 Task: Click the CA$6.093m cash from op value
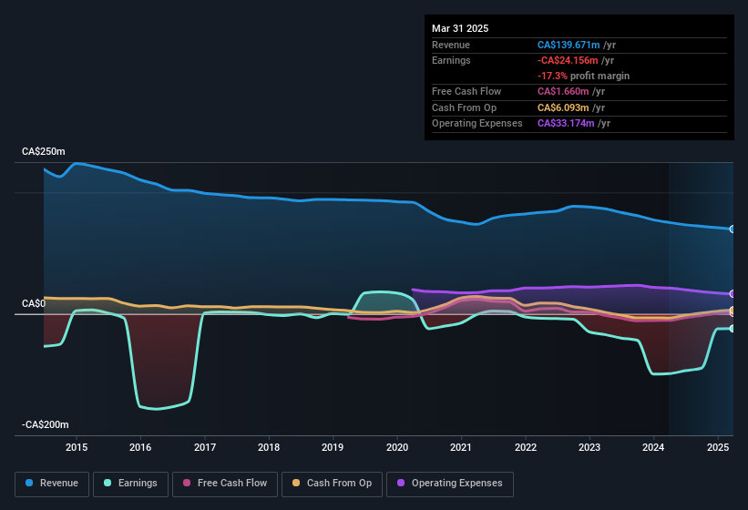tap(563, 107)
